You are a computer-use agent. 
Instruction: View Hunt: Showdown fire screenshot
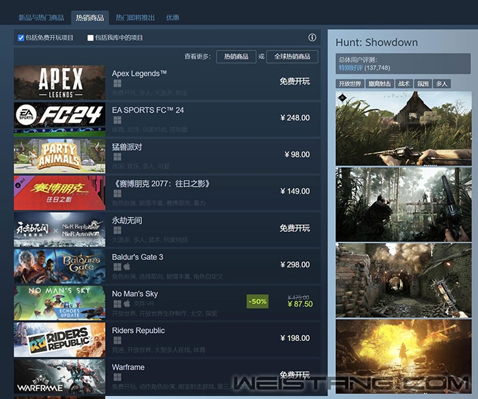coord(404,356)
